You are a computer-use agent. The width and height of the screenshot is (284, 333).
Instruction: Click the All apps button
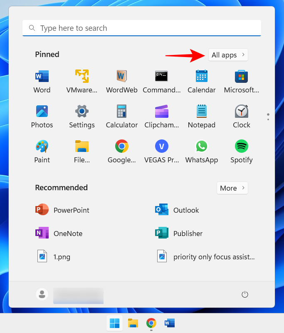228,55
